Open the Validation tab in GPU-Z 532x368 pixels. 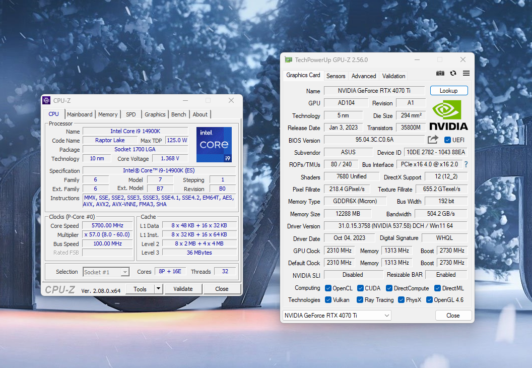pyautogui.click(x=393, y=76)
